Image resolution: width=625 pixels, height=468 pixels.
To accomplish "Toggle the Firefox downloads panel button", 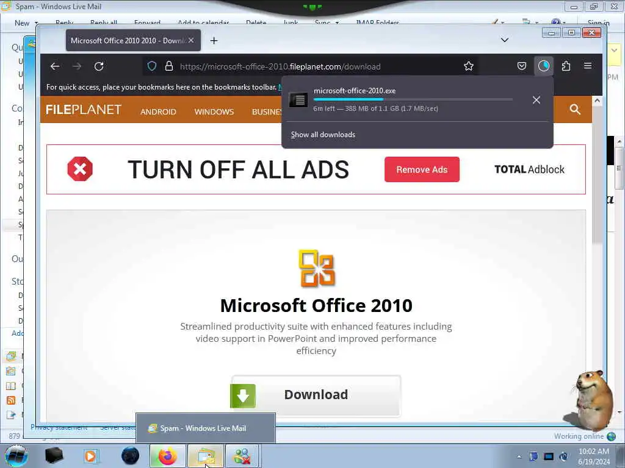I will pos(544,66).
